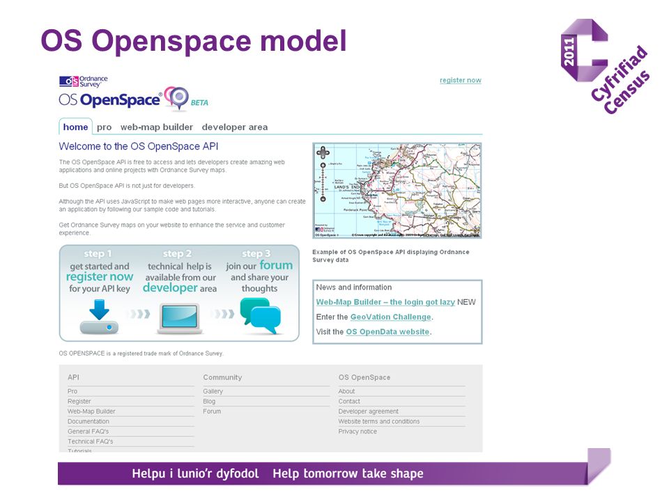Viewport: 669px width, 501px height.
Task: Click the developer link in step 2
Action: [x=170, y=287]
